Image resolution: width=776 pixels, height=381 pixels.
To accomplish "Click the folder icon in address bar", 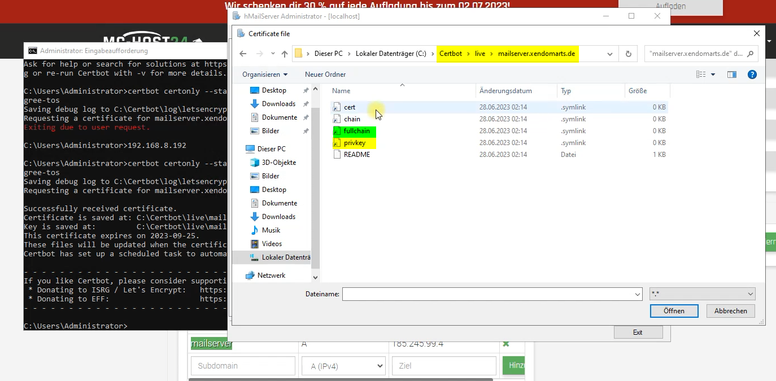I will tap(298, 54).
